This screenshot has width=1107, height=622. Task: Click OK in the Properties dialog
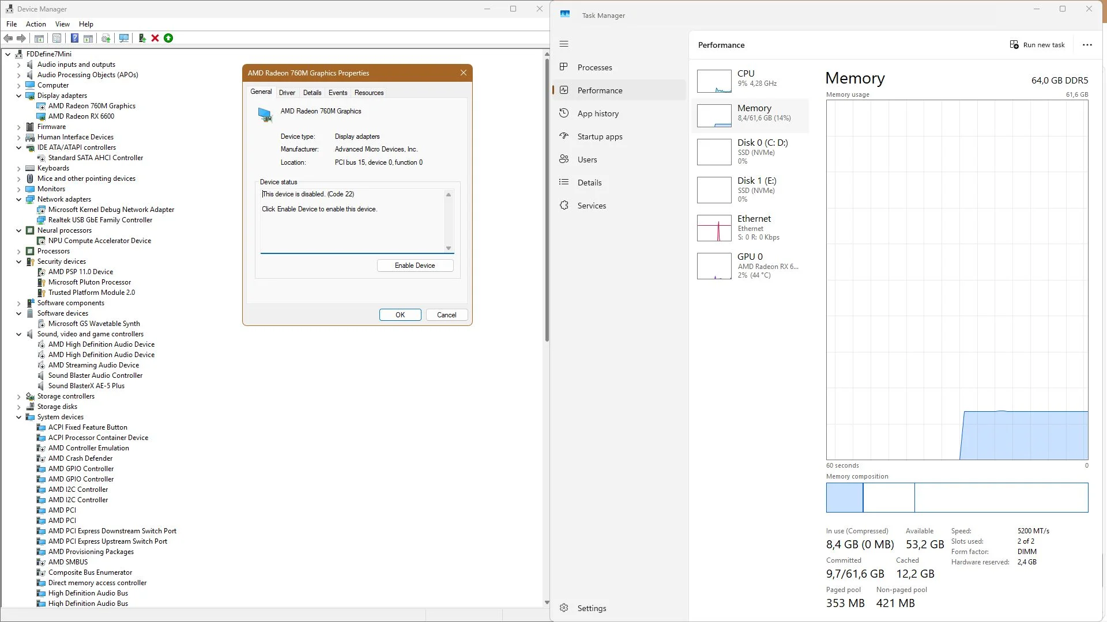[x=400, y=315]
